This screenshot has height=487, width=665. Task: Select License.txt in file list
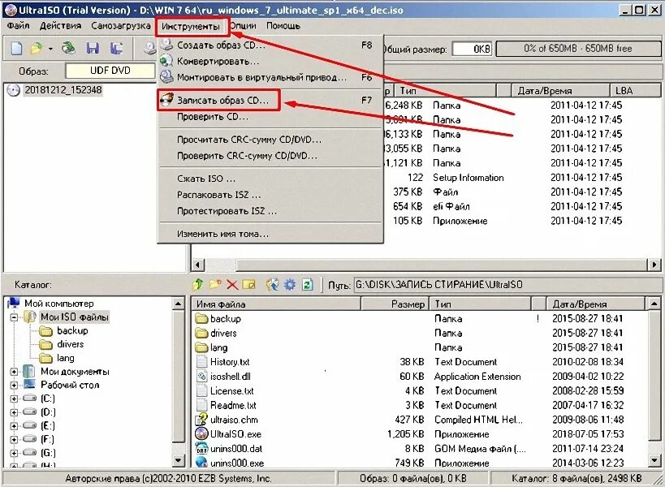pyautogui.click(x=231, y=390)
